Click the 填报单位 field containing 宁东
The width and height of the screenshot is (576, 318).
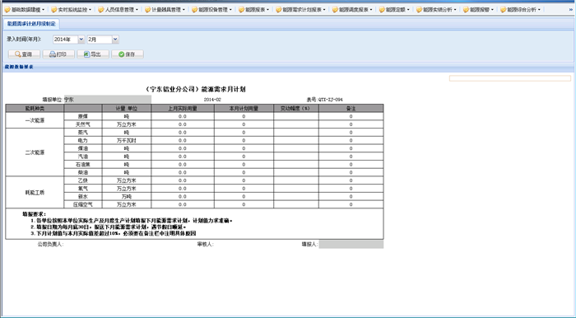[x=108, y=99]
